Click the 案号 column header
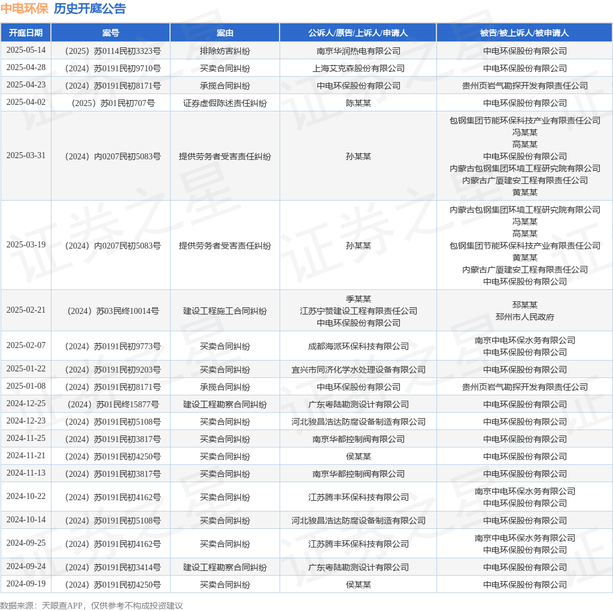Viewport: 613px width, 611px height. click(111, 33)
